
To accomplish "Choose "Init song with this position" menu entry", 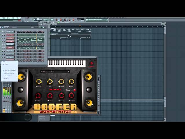I will [x=9, y=70].
